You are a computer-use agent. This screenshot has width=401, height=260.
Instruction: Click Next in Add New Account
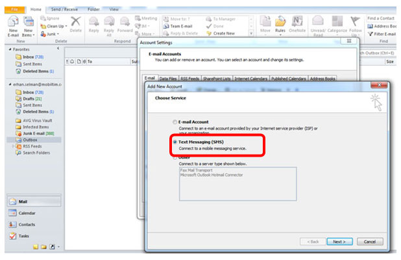(x=339, y=242)
